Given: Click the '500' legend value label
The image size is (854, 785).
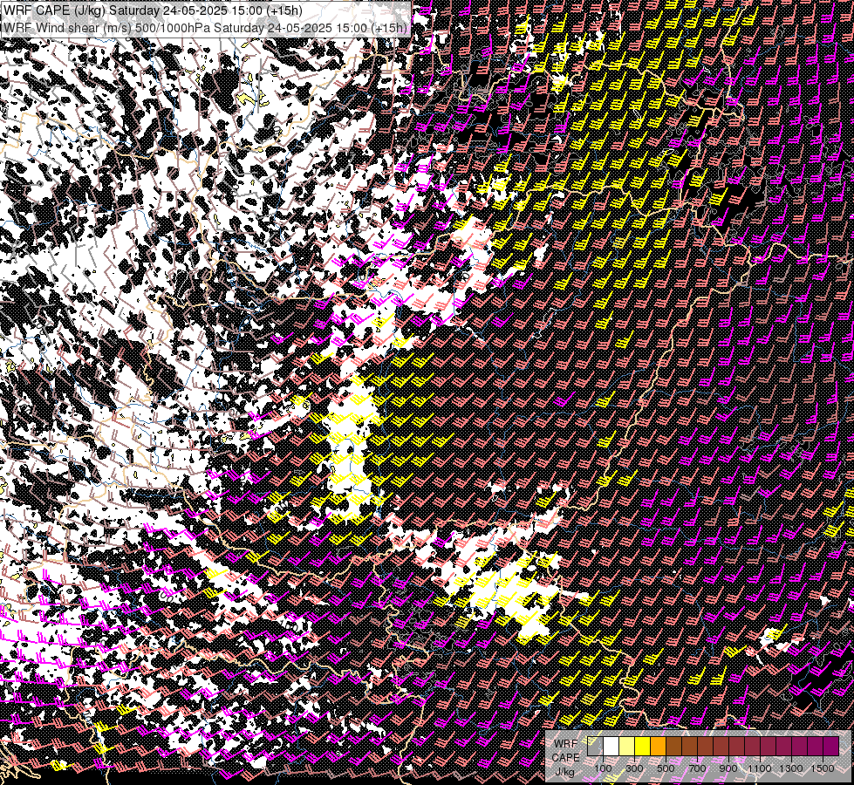Looking at the screenshot, I should 666,768.
